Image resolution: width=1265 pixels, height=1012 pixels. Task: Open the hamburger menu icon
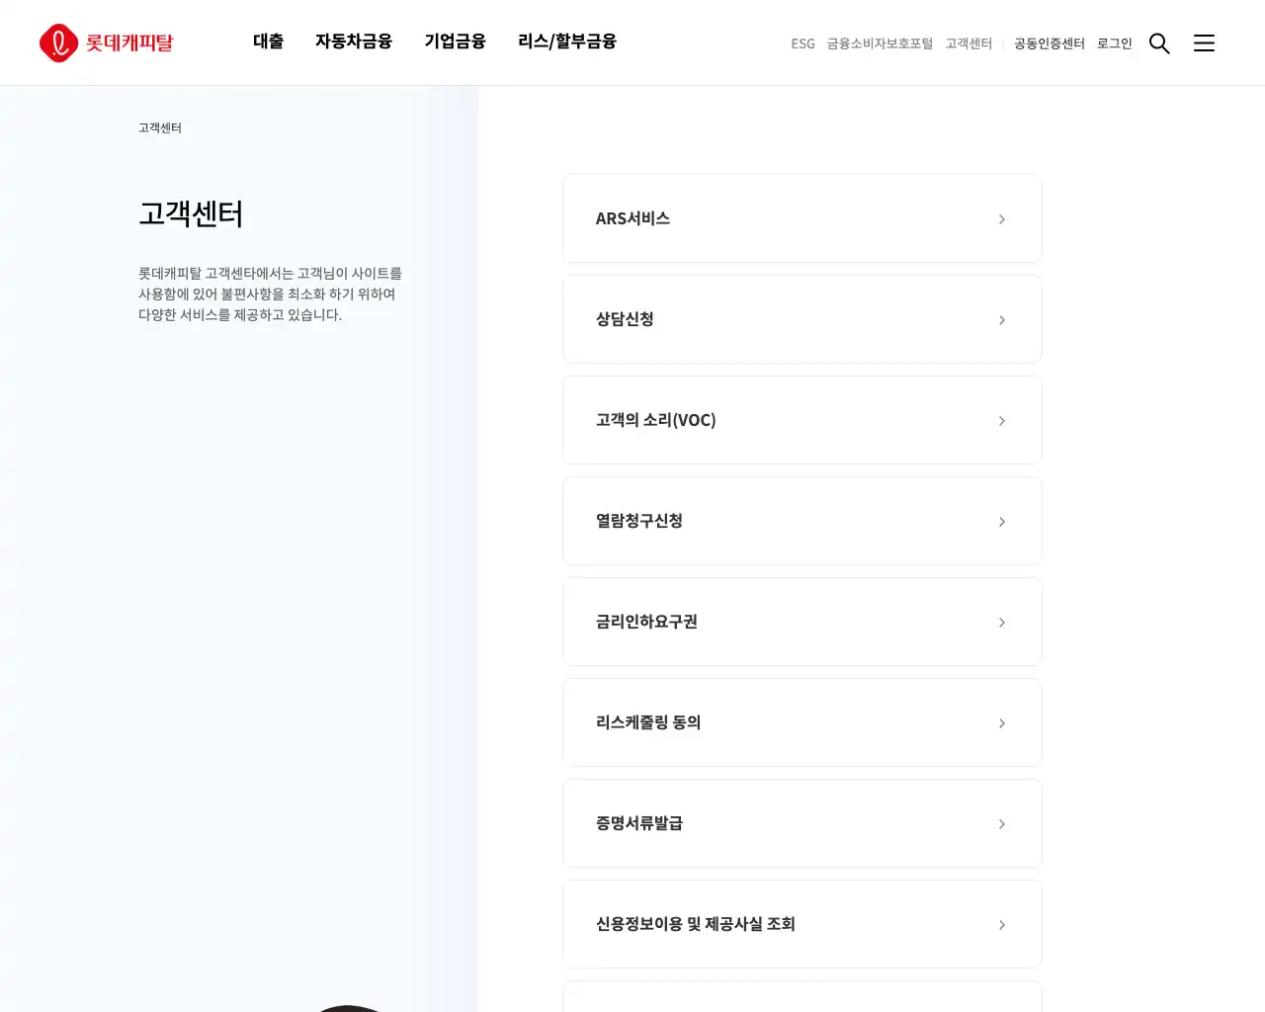click(x=1204, y=43)
